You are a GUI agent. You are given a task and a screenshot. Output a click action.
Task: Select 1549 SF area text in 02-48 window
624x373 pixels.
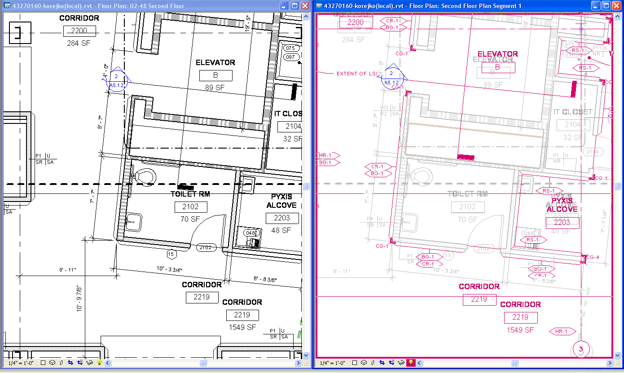tap(242, 327)
